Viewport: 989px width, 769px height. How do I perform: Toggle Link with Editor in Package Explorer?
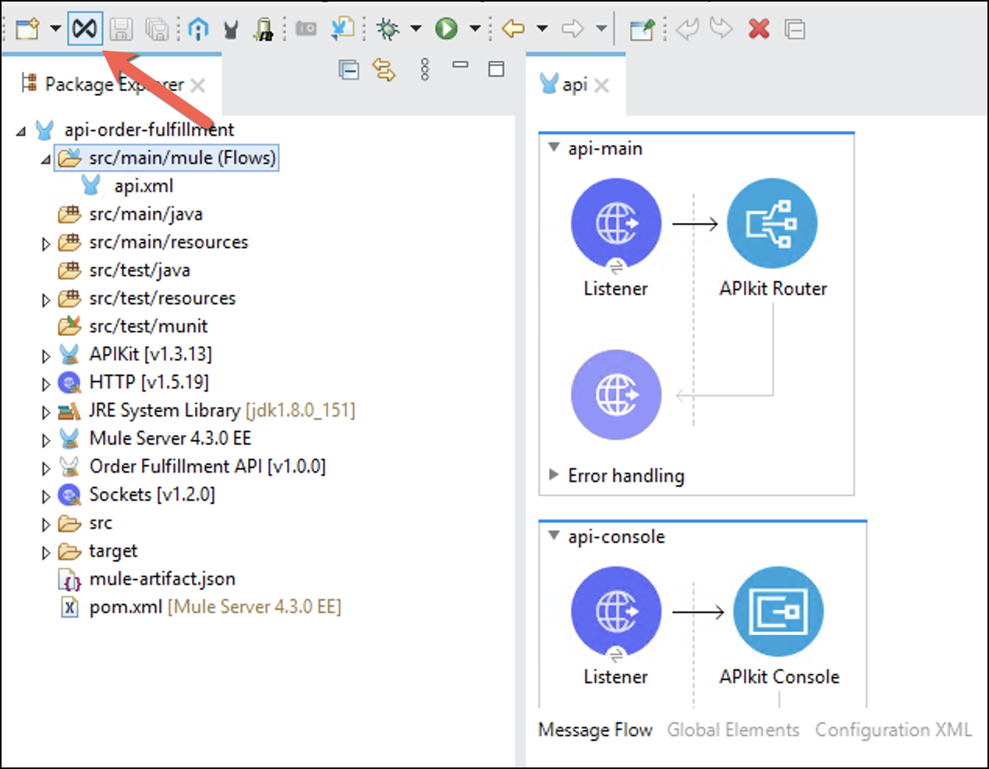pyautogui.click(x=384, y=70)
